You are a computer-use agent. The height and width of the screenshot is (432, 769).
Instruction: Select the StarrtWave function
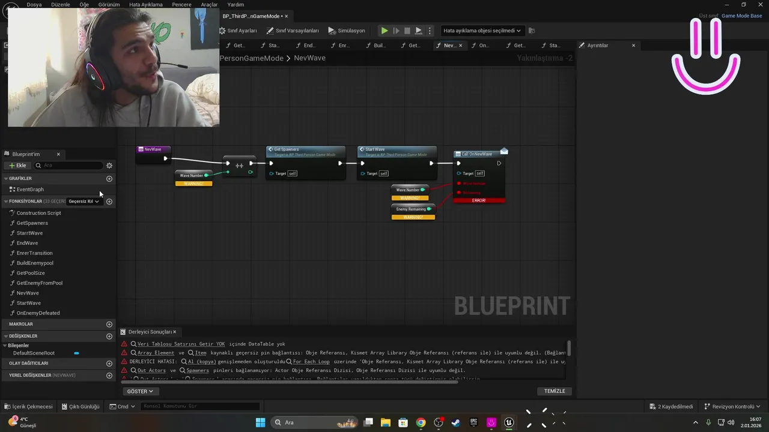click(29, 233)
